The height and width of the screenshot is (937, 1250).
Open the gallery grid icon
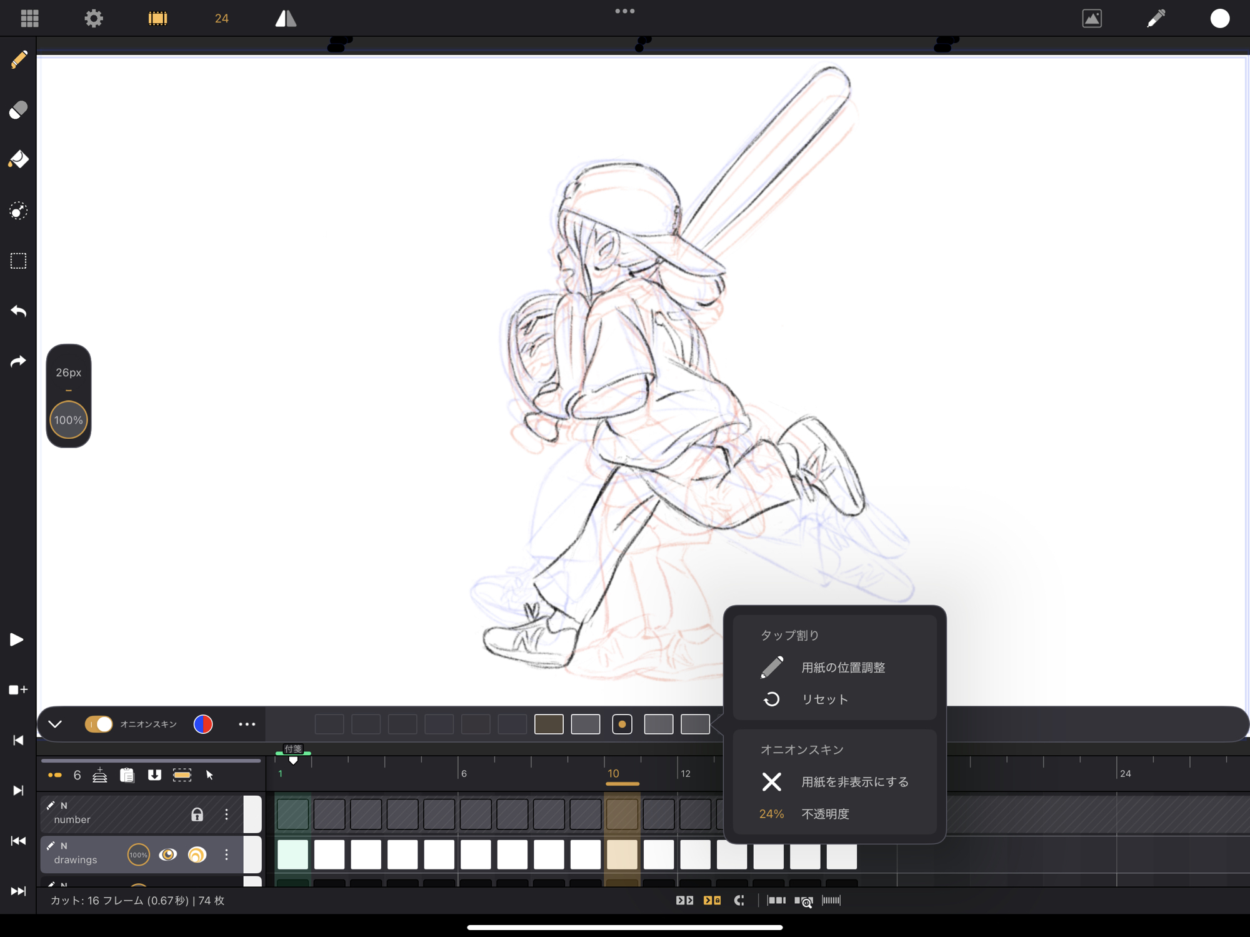click(29, 18)
